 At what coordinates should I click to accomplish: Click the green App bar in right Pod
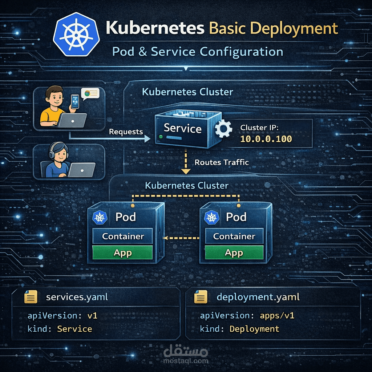(234, 252)
